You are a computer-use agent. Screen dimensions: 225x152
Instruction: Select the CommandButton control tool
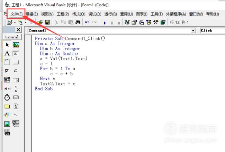coord(16,62)
